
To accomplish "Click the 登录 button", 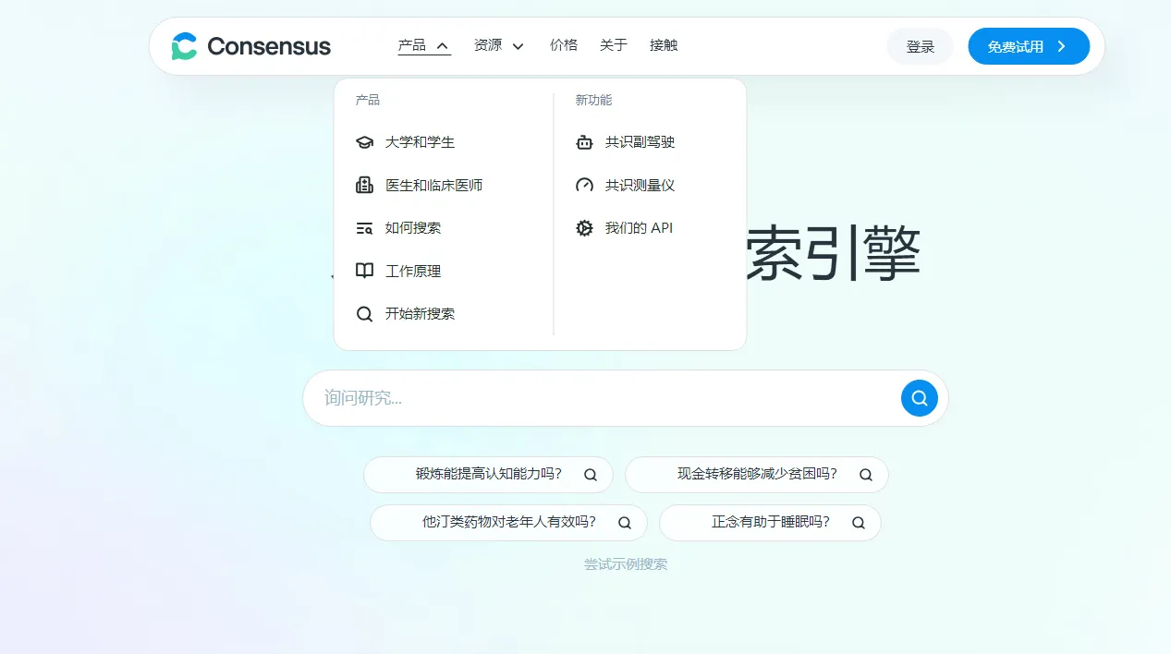I will [x=920, y=46].
